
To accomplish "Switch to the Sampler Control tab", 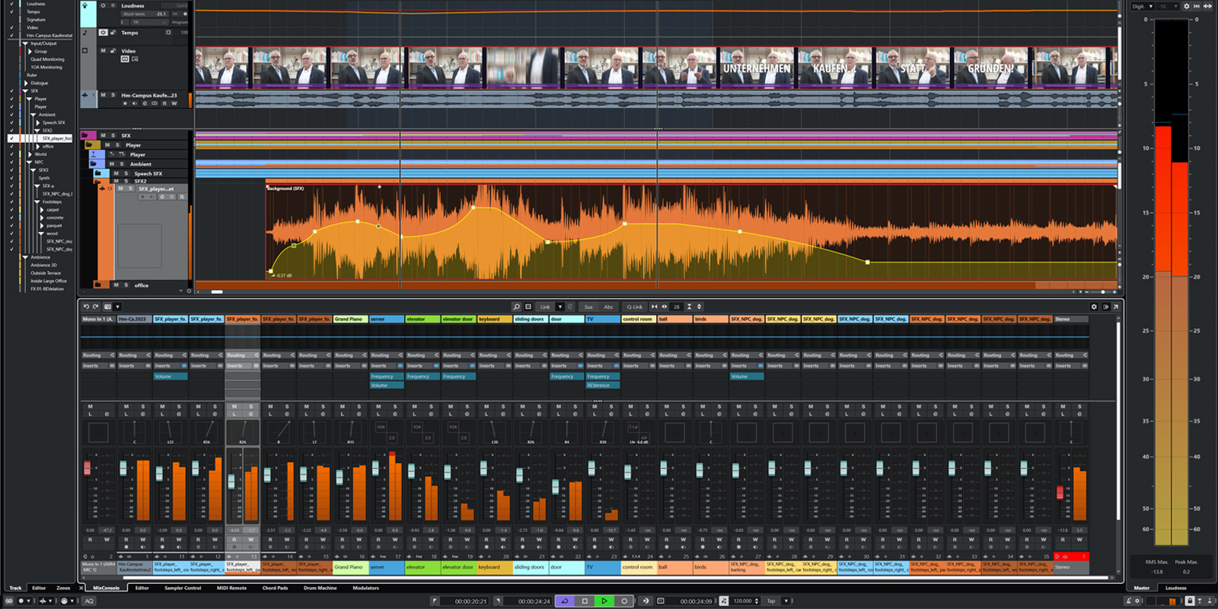I will click(183, 588).
